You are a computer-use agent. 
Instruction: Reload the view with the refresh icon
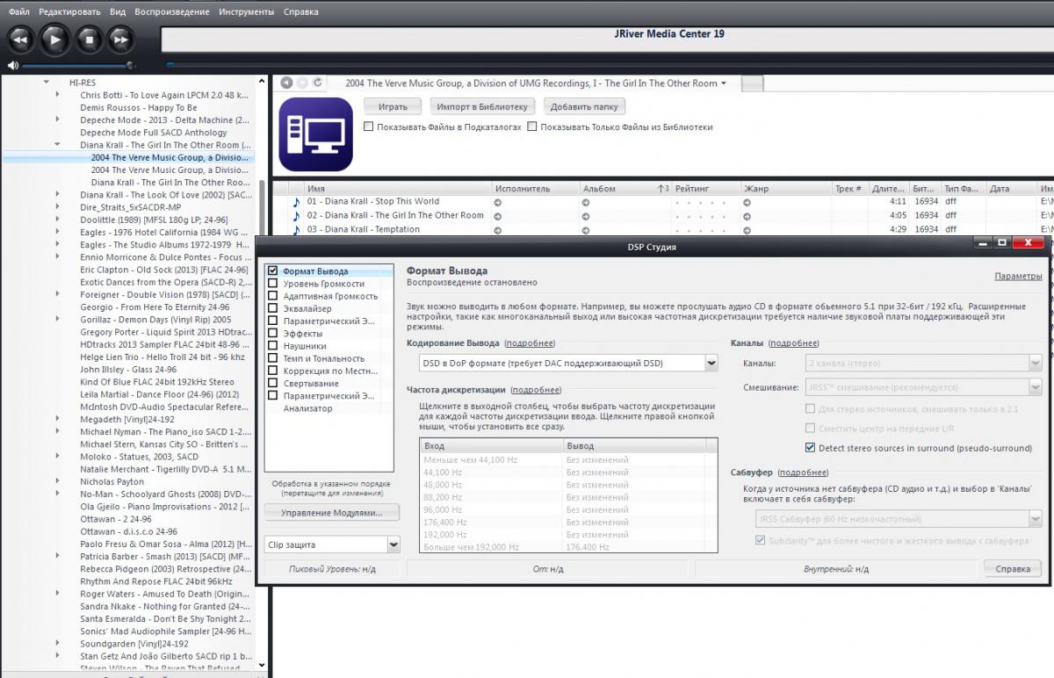click(x=318, y=83)
